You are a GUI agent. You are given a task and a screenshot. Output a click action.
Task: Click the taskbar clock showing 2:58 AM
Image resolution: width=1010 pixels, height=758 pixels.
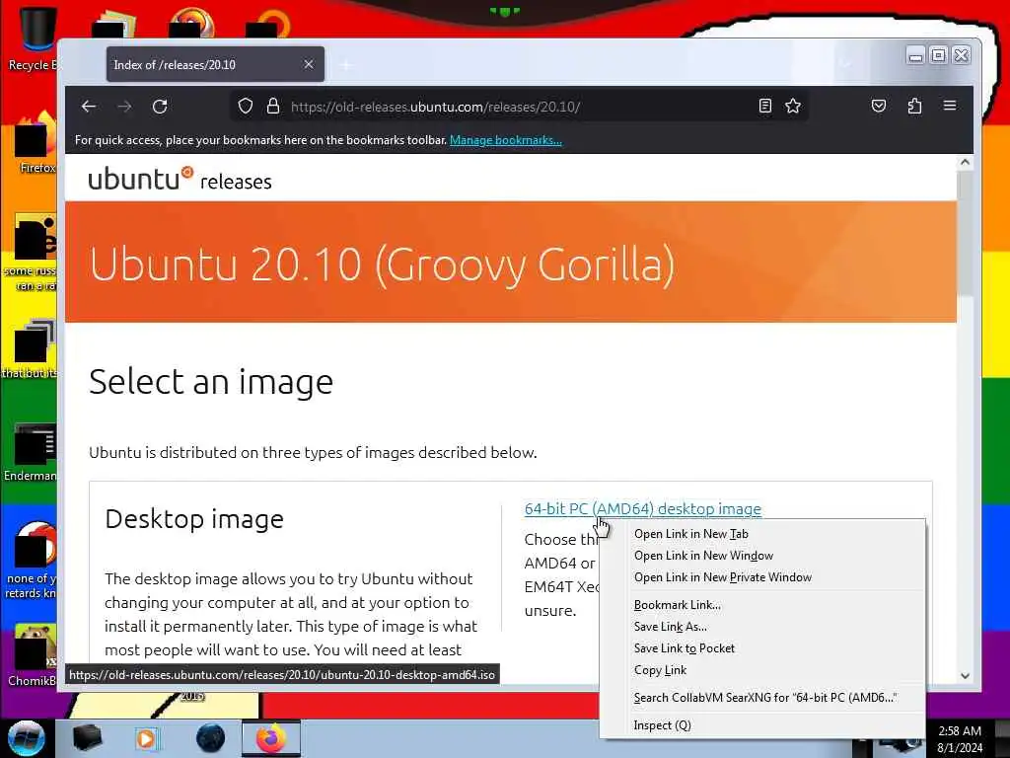[x=959, y=739]
